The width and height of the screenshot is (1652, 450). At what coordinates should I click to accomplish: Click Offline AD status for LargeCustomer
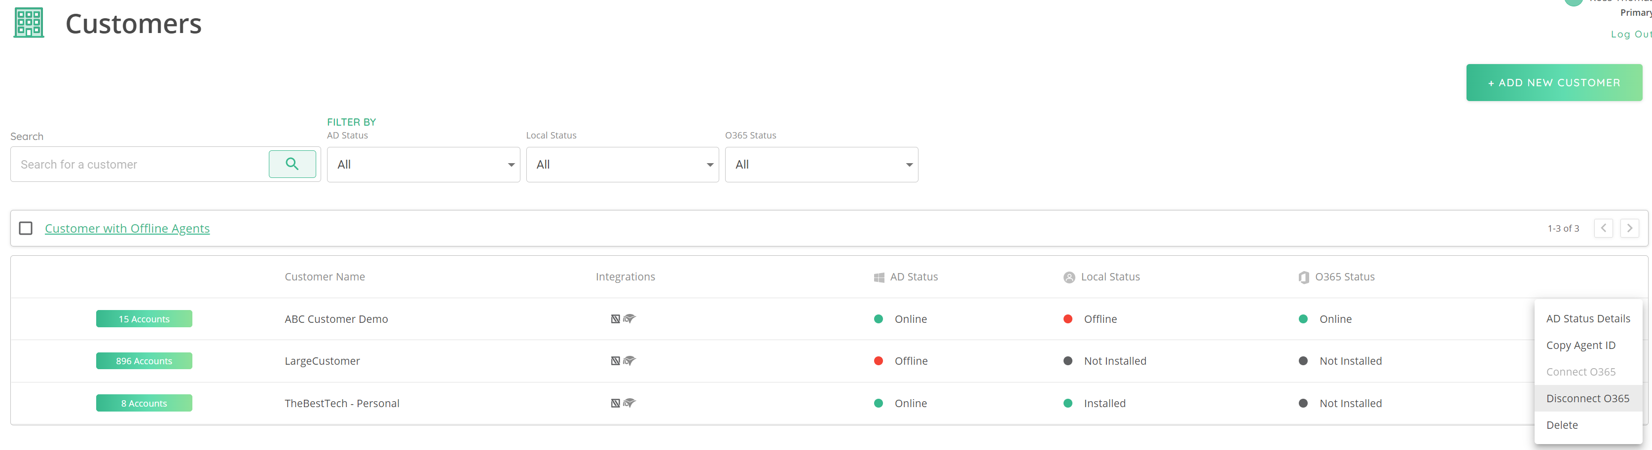(911, 361)
